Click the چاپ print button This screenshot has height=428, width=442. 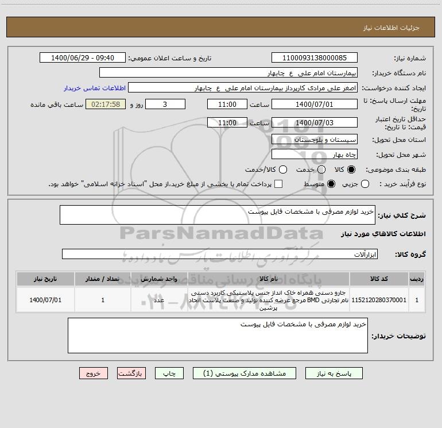[169, 373]
